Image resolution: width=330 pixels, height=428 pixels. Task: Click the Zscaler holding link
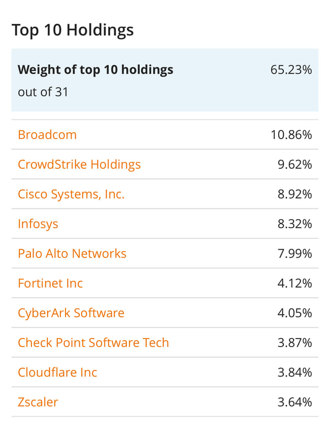tap(38, 402)
